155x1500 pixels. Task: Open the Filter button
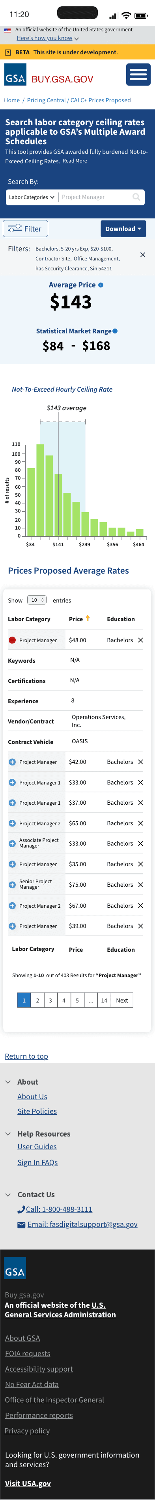pyautogui.click(x=26, y=229)
